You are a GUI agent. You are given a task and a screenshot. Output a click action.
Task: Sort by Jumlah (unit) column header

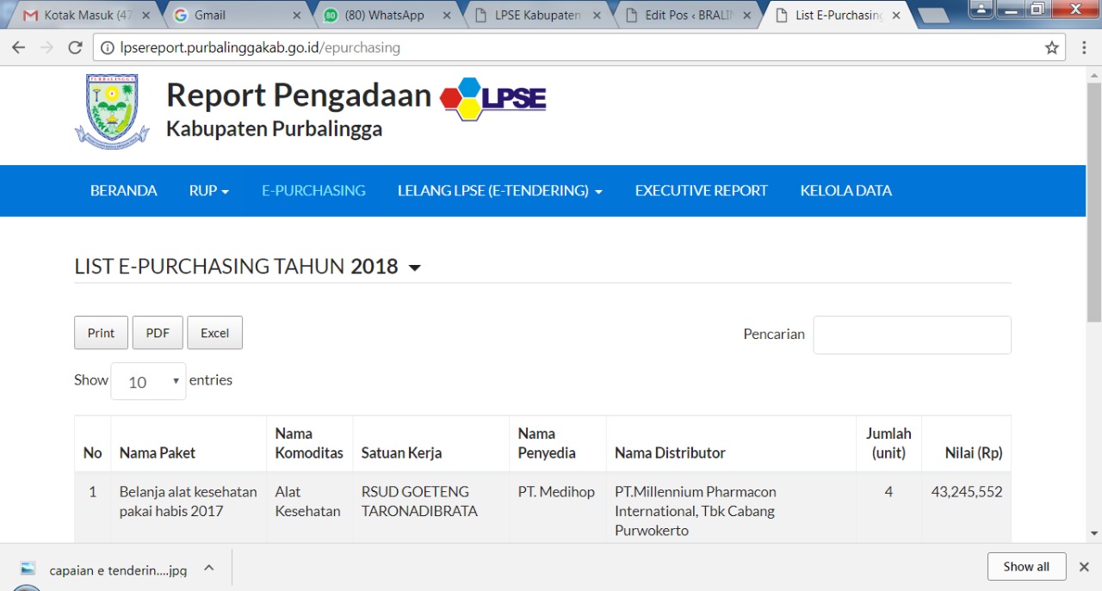point(889,444)
